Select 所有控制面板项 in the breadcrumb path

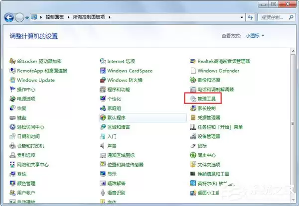[x=89, y=17]
